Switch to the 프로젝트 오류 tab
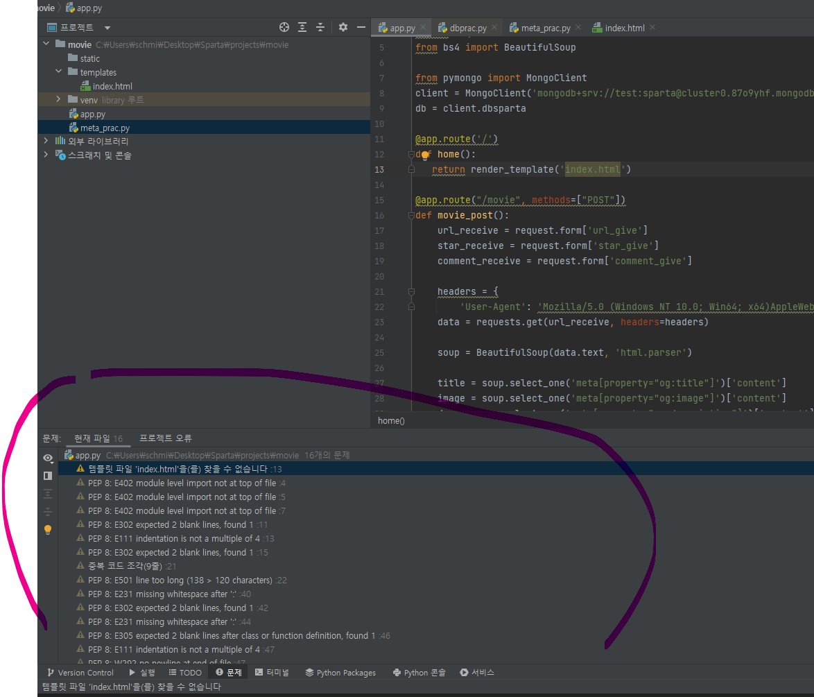This screenshot has height=697, width=814. [165, 438]
